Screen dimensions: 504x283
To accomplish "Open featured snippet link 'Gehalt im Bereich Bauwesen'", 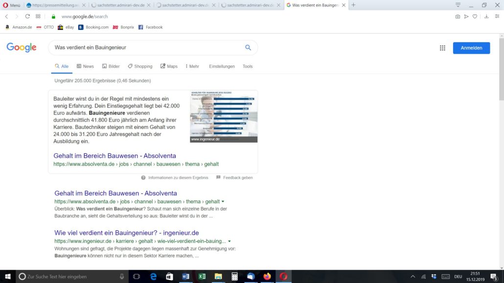I will (x=115, y=156).
